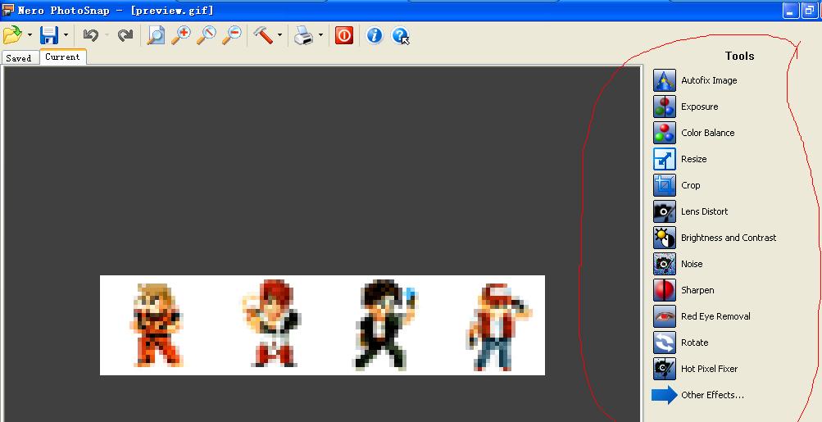Click the Rotate label

695,343
